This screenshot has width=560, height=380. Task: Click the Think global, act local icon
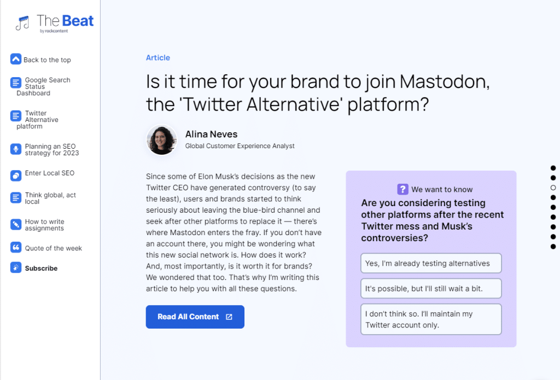coord(15,197)
